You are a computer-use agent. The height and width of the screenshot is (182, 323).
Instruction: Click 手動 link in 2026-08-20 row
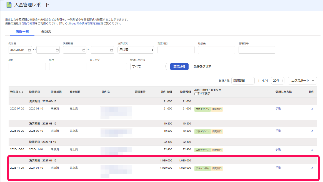(278, 131)
